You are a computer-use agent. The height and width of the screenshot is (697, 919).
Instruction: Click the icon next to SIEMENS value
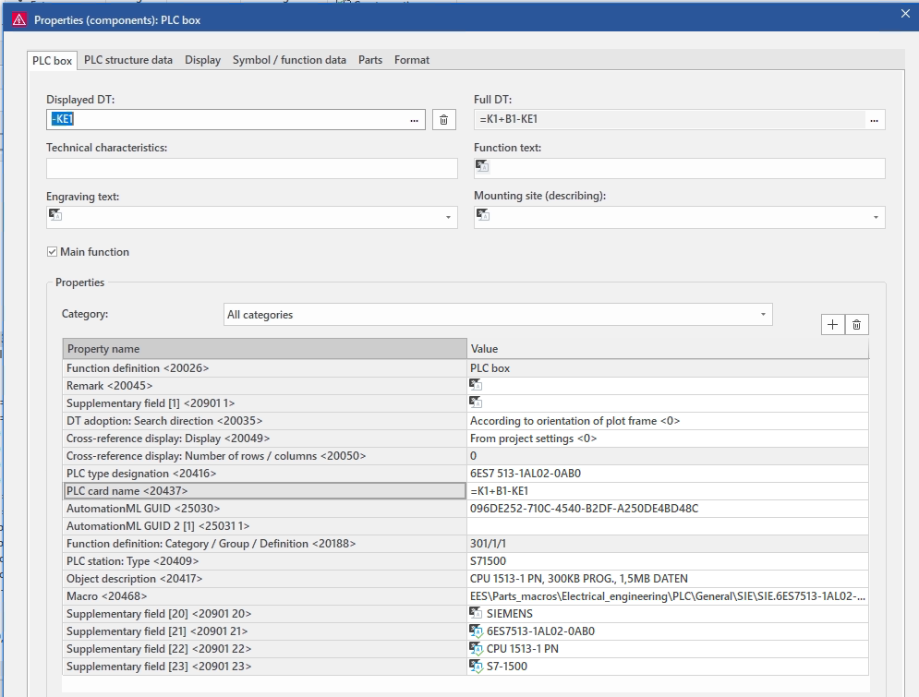477,613
